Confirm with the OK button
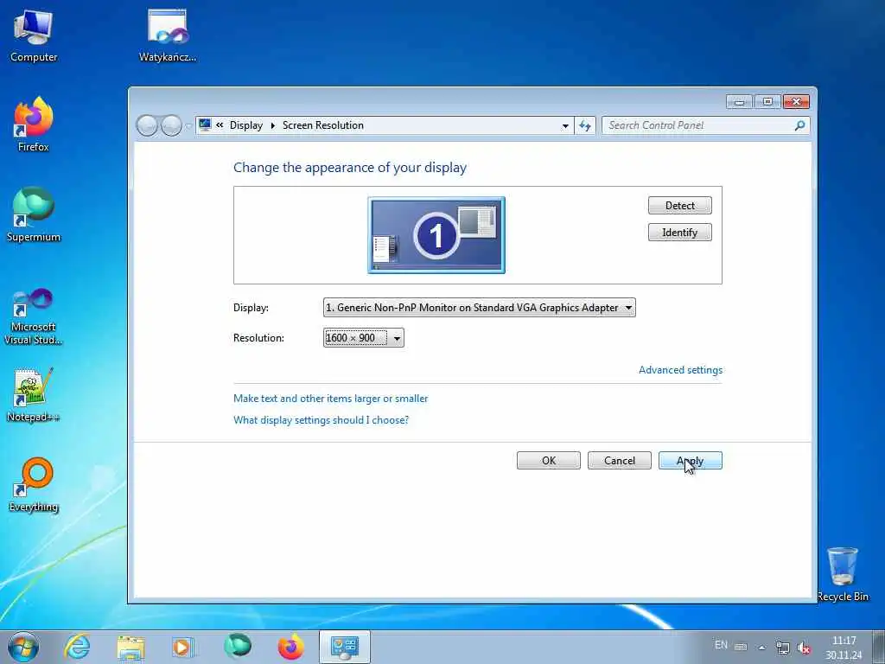 click(548, 460)
